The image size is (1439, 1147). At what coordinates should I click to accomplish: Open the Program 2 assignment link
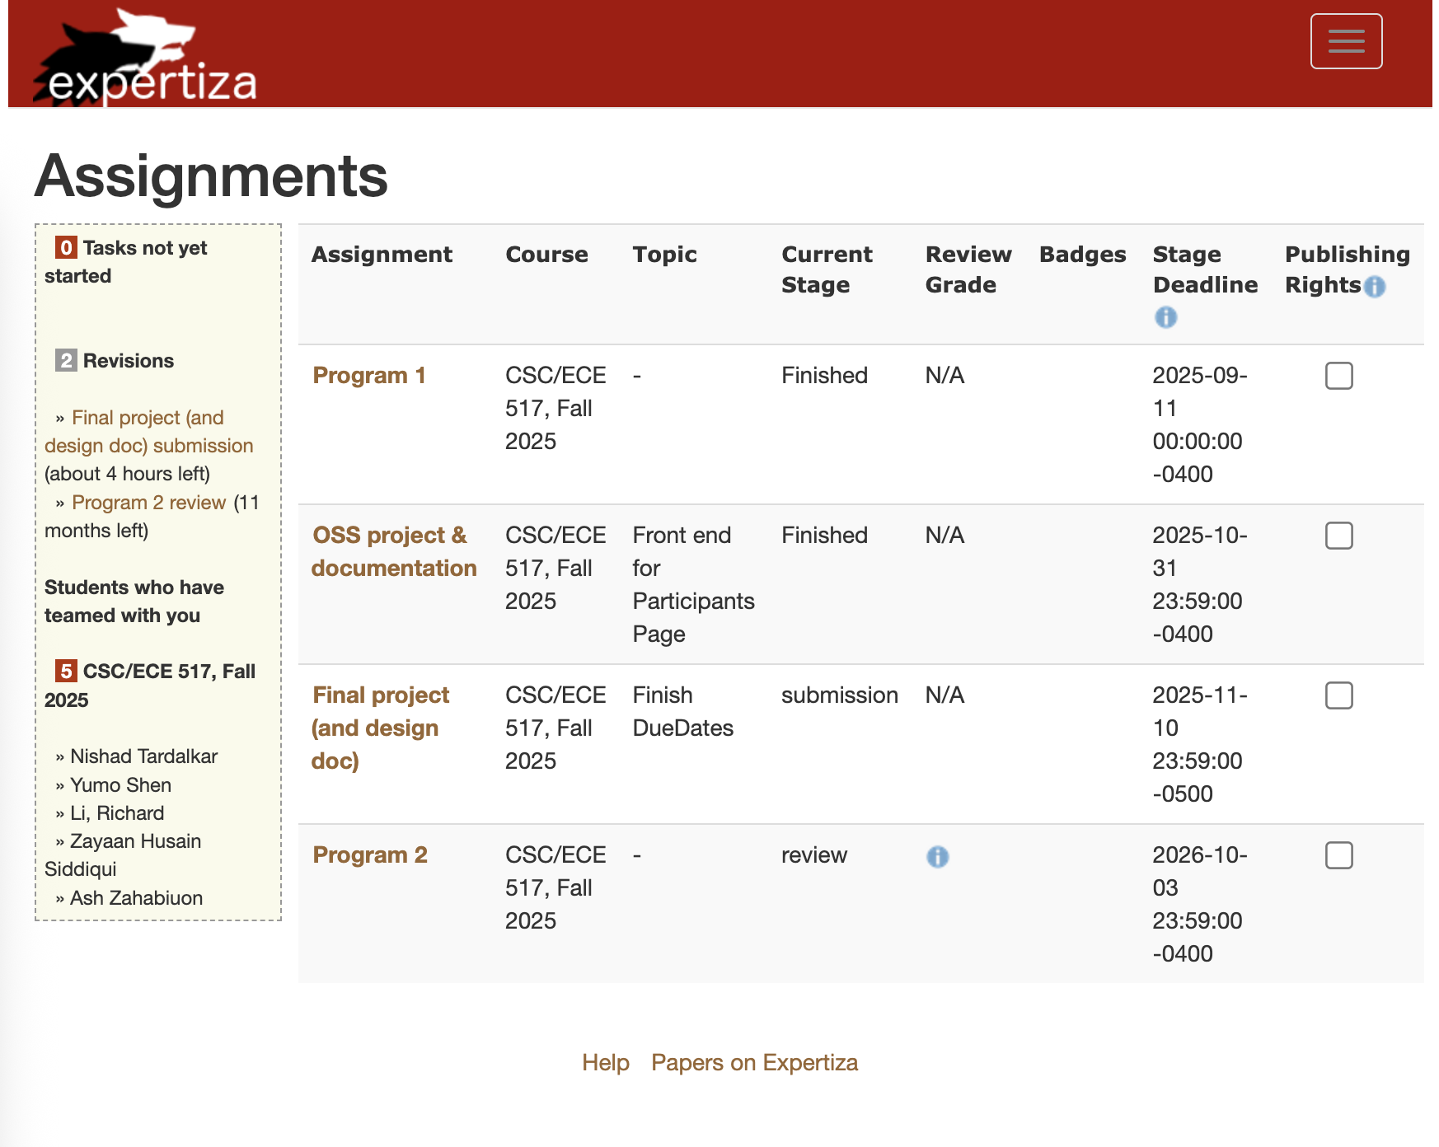coord(369,855)
